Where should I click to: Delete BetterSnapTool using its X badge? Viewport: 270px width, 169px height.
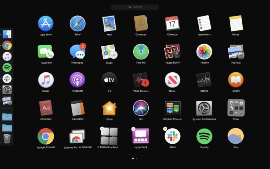pyautogui.click(x=102, y=129)
